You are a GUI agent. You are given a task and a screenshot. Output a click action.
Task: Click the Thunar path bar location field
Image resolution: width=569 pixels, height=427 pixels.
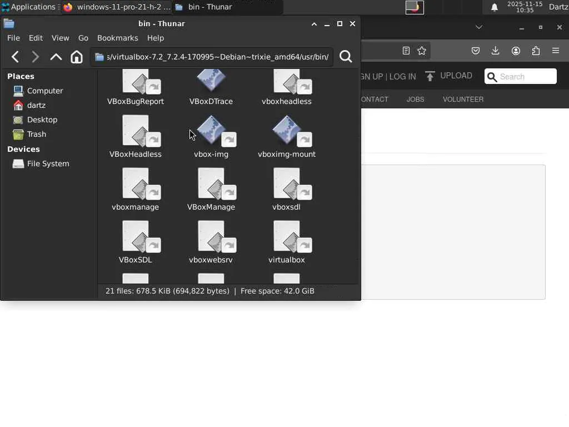click(x=212, y=57)
